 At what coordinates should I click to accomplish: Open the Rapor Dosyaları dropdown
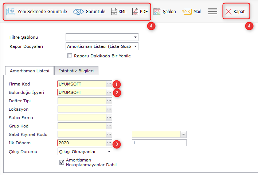(x=136, y=46)
